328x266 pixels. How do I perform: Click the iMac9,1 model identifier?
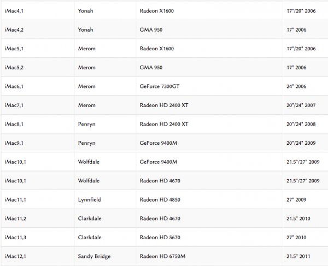tap(14, 143)
